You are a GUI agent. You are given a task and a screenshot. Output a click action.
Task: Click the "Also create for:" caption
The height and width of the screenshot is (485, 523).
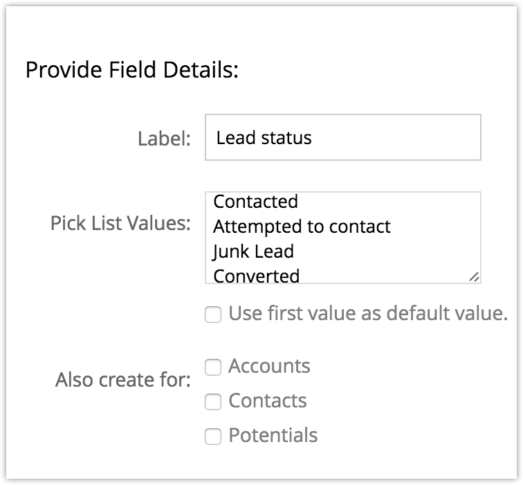pyautogui.click(x=123, y=380)
